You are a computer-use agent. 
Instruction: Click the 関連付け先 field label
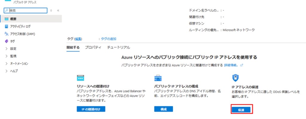click(x=197, y=17)
